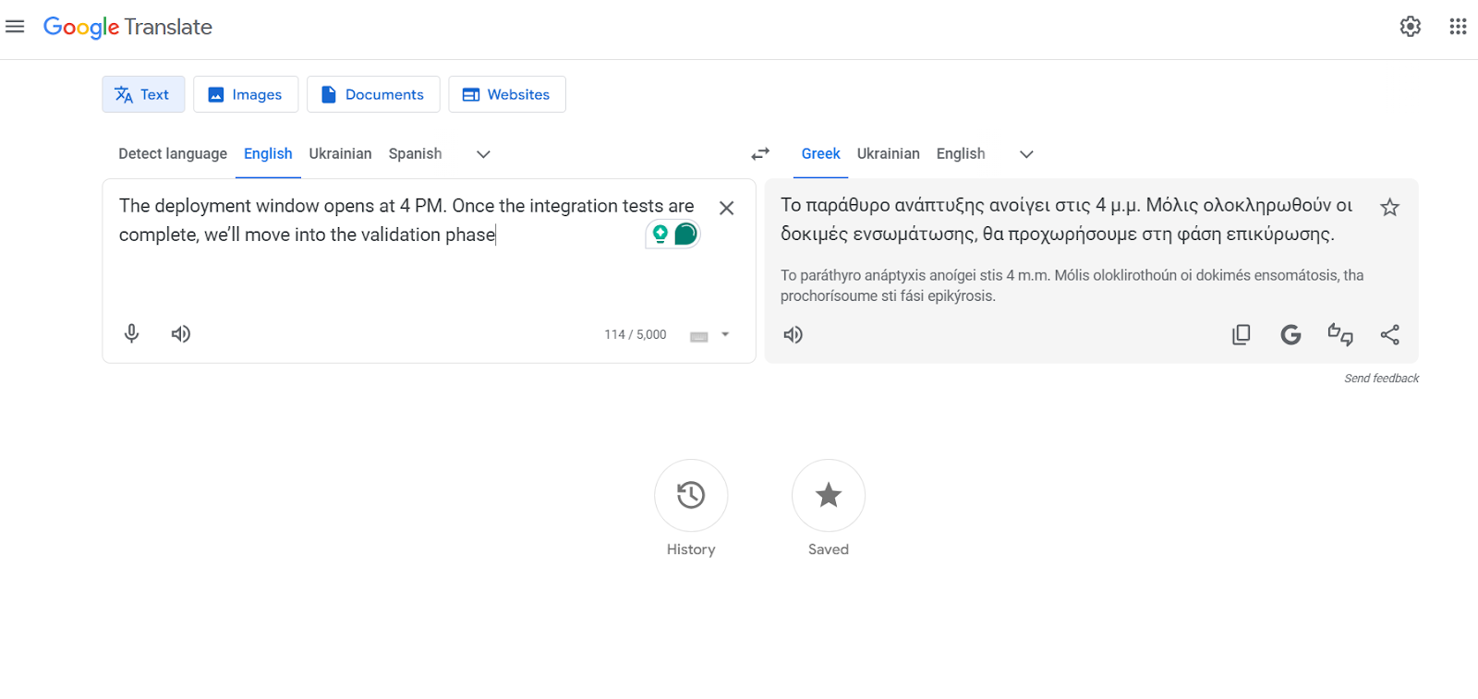The width and height of the screenshot is (1478, 699).
Task: Switch to Documents translation mode
Action: 373,94
